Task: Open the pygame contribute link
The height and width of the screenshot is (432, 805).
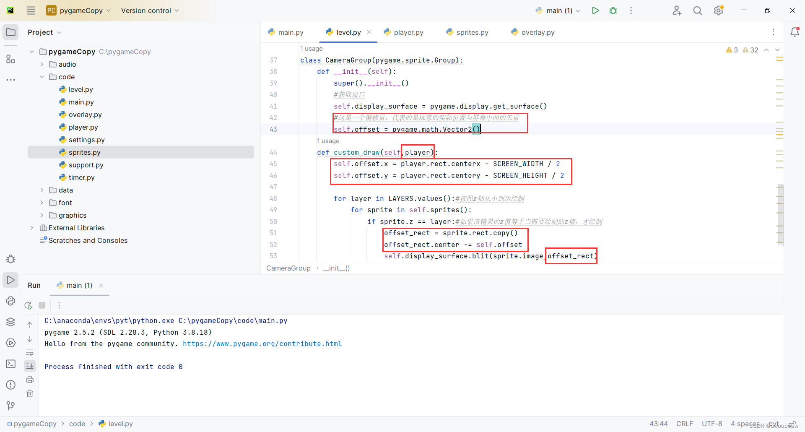Action: click(262, 344)
